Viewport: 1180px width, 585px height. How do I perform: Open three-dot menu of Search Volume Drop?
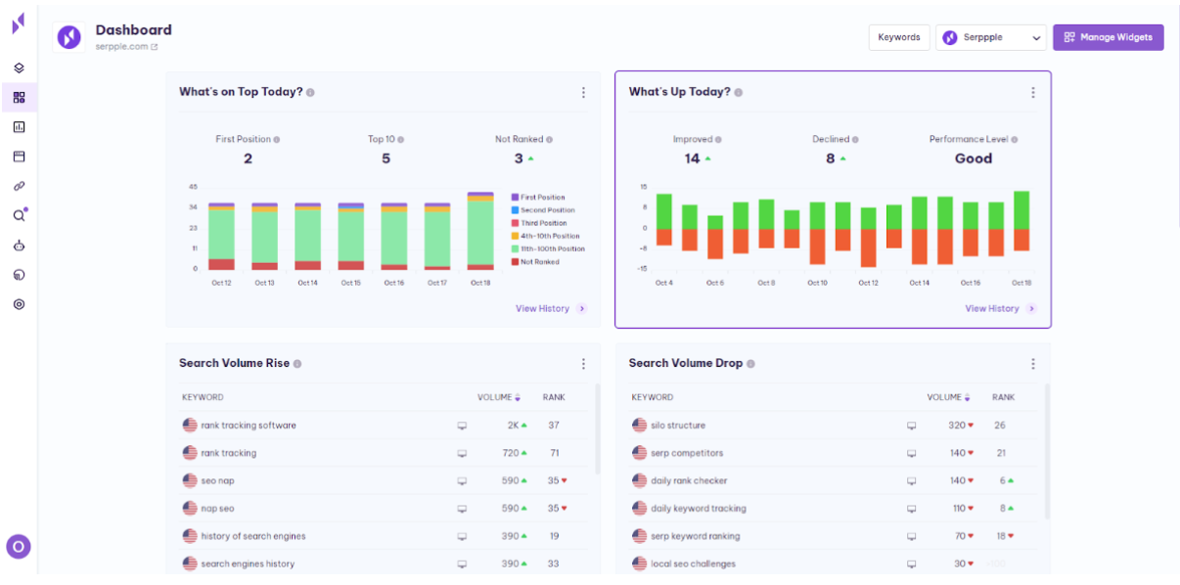pyautogui.click(x=1033, y=364)
